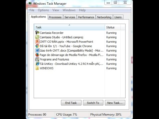159x119 pixels.
Task: Open the Options menu
Action: (x=43, y=10)
